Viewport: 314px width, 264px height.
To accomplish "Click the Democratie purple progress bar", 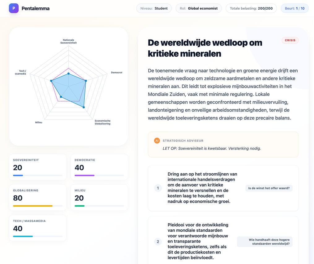I will [84, 175].
